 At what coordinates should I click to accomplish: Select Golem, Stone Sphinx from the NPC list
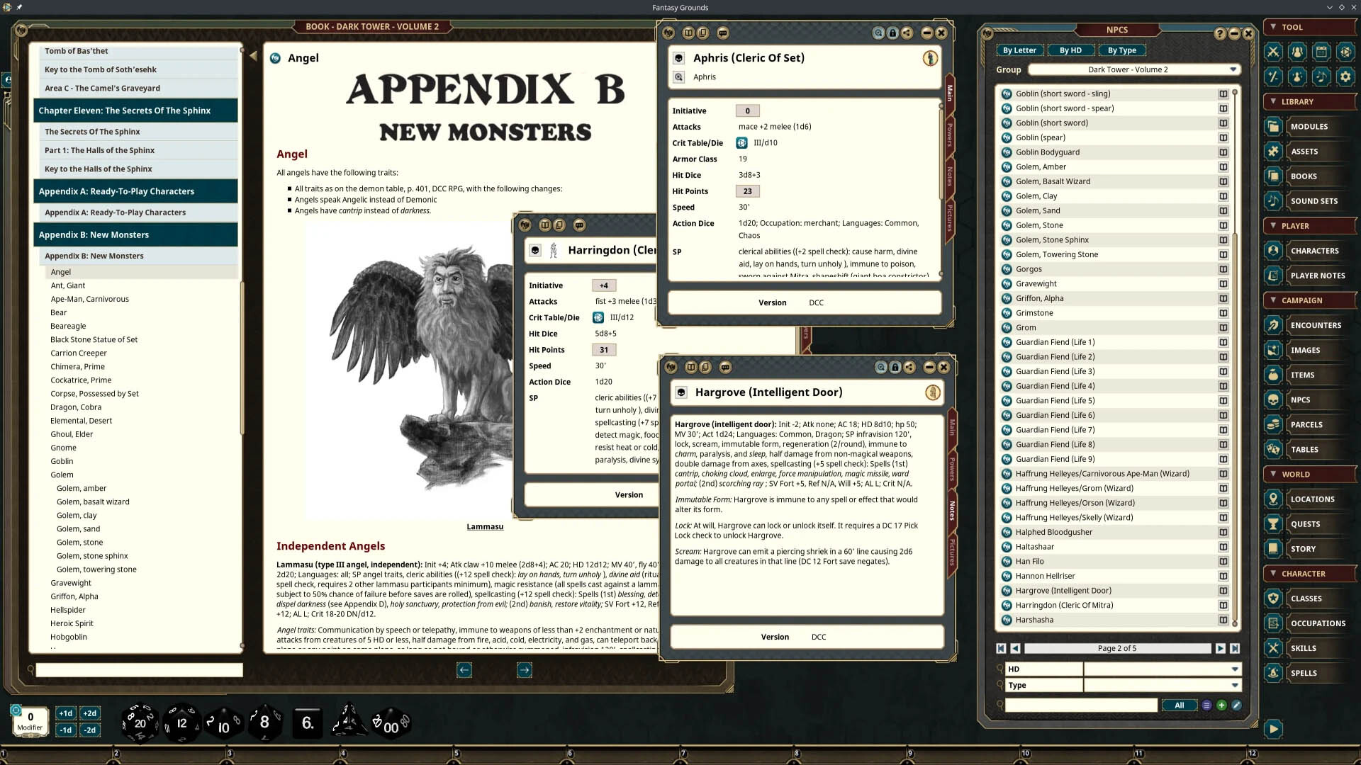(1053, 239)
